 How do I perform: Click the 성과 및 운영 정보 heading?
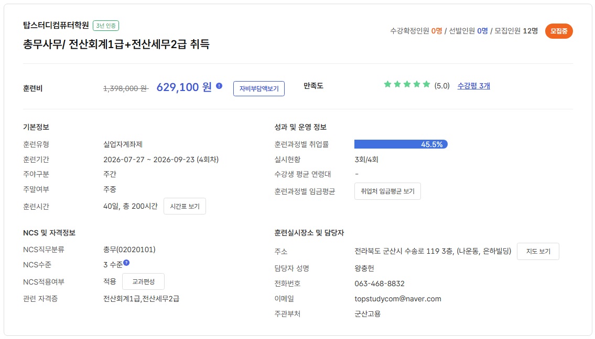pos(300,127)
